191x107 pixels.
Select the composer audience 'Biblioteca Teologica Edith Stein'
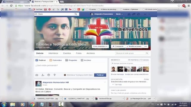(78, 75)
